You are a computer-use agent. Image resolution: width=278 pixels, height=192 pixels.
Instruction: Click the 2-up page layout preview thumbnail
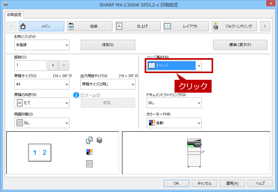coord(40,153)
